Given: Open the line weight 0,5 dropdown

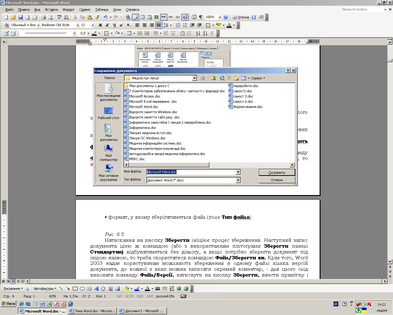Looking at the screenshot, I should (x=89, y=33).
